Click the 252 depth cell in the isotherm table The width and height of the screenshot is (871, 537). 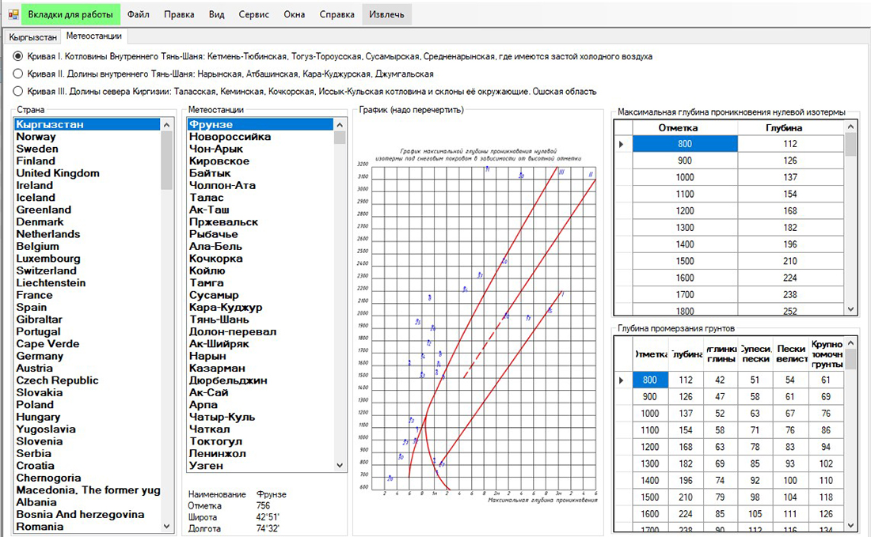(790, 310)
